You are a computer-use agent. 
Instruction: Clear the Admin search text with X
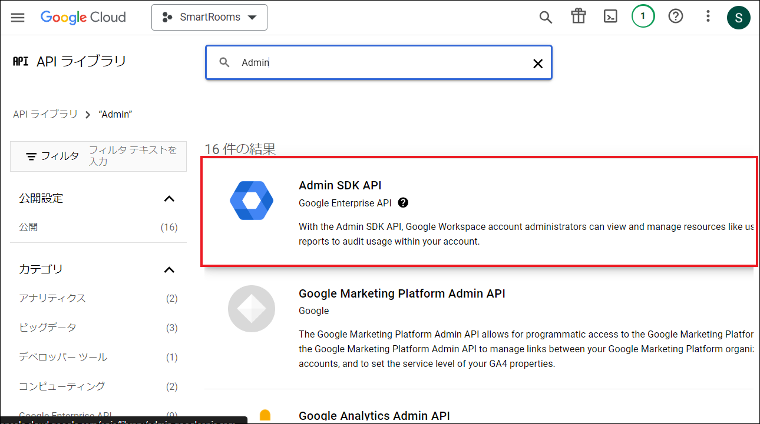pos(537,64)
